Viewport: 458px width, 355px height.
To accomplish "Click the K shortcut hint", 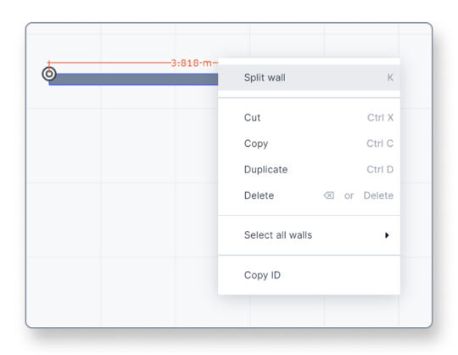I will [x=390, y=77].
